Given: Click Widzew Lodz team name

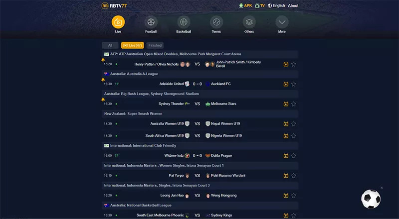Looking at the screenshot, I should (174, 155).
